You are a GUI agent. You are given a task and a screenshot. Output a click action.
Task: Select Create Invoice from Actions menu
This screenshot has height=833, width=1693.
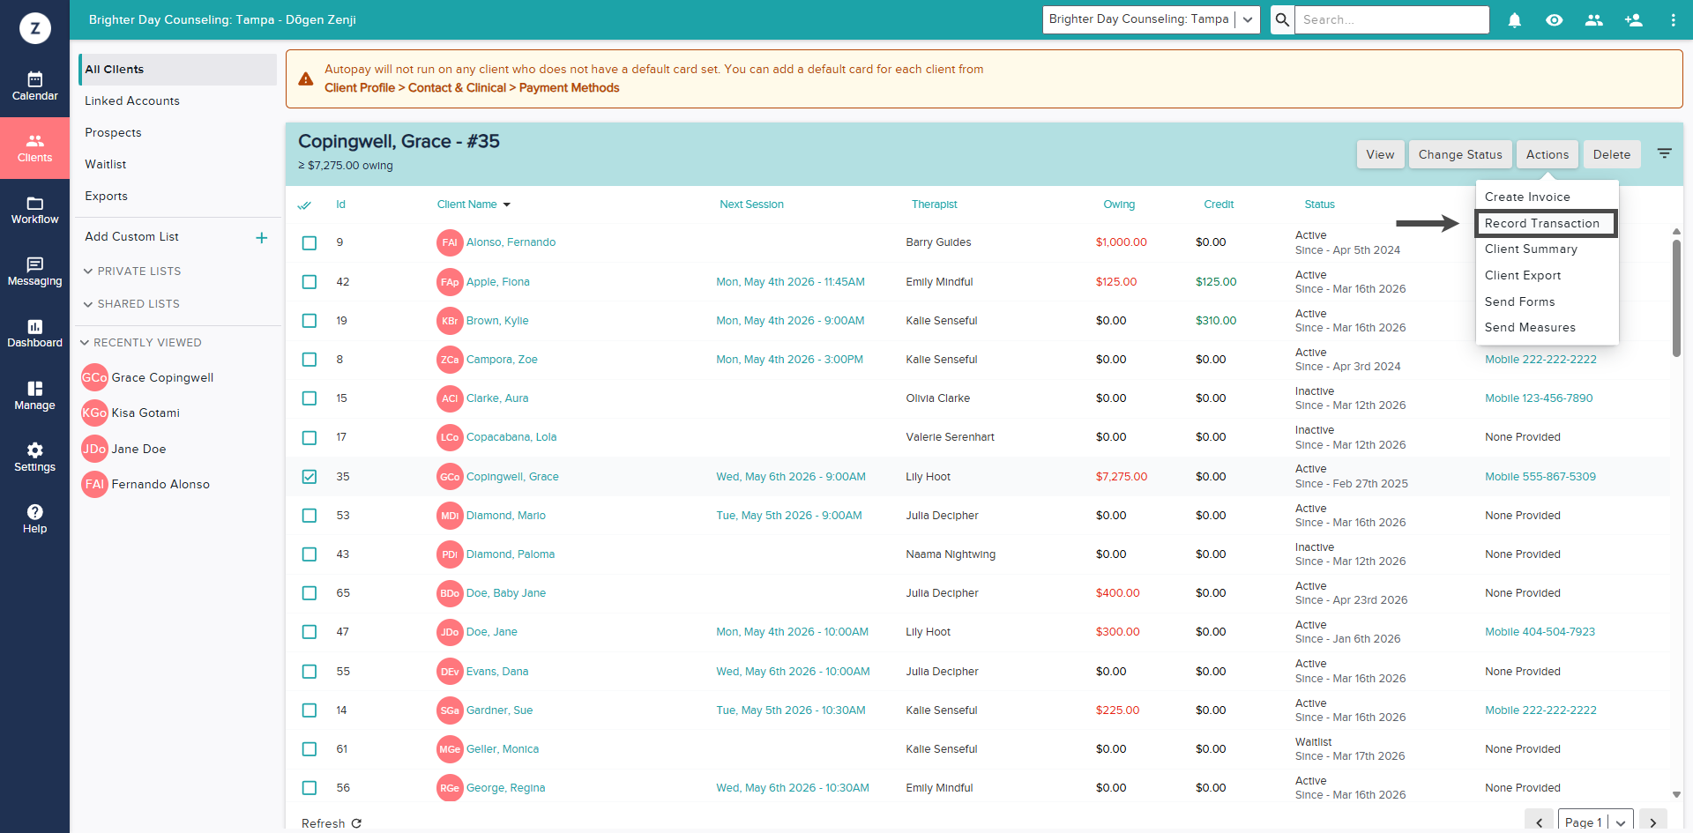coord(1547,197)
